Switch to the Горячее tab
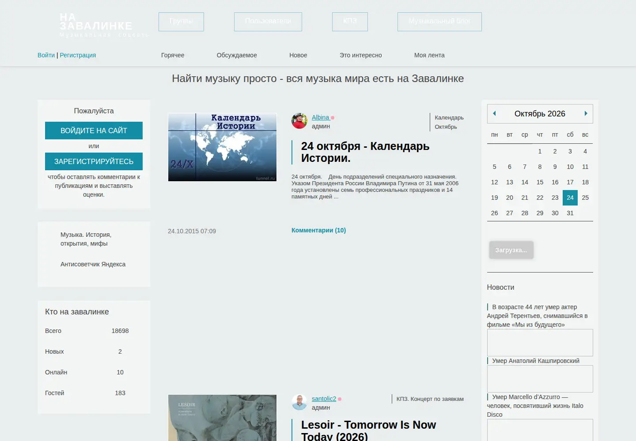Image resolution: width=636 pixels, height=441 pixels. coord(173,55)
